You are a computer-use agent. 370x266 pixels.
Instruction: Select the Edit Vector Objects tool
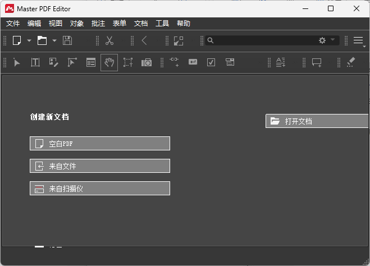(x=72, y=62)
